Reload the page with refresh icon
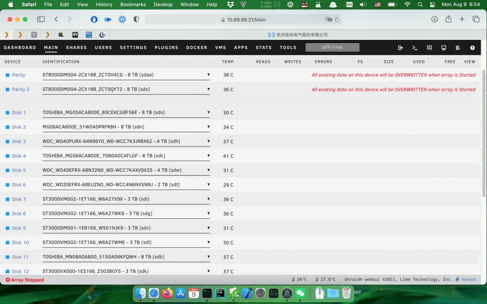This screenshot has height=304, width=487. 337,19
